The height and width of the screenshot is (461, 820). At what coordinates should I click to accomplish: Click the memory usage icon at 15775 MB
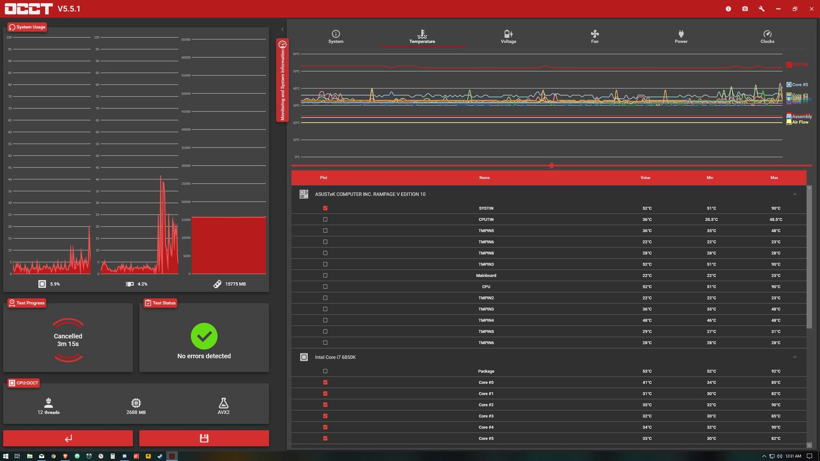(217, 284)
